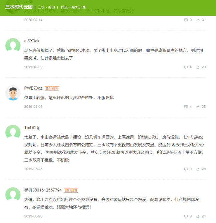Click the comment icon on PWE73gz's review
The image size is (216, 223).
coord(186,107)
